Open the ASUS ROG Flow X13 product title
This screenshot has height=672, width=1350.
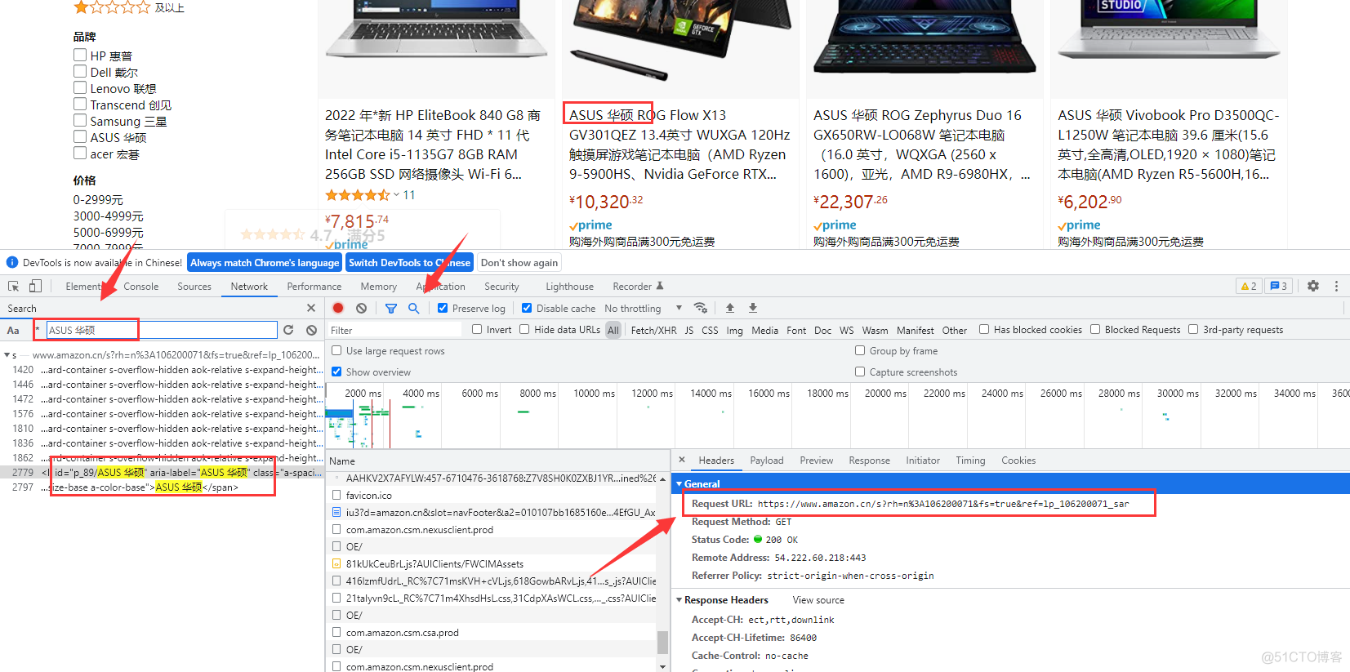point(679,145)
